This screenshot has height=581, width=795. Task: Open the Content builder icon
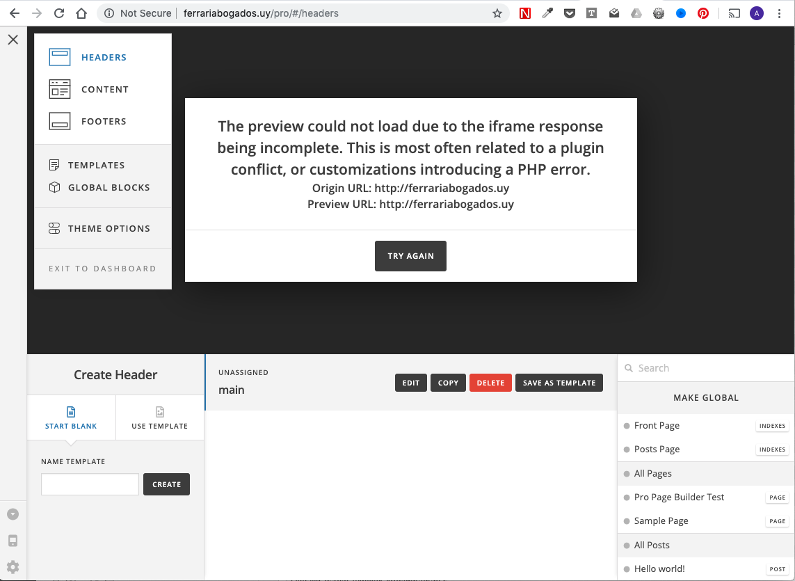click(60, 89)
